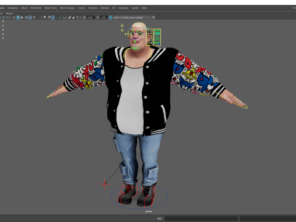Open the Help menu
Viewport: 296px width, 222px height.
click(144, 8)
